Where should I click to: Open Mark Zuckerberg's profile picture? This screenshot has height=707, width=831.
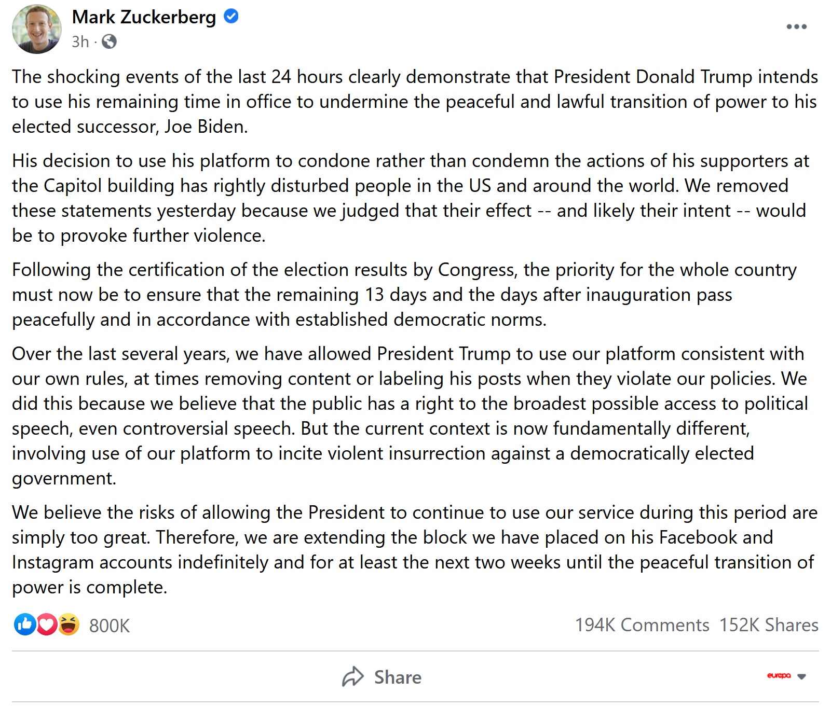(x=36, y=29)
